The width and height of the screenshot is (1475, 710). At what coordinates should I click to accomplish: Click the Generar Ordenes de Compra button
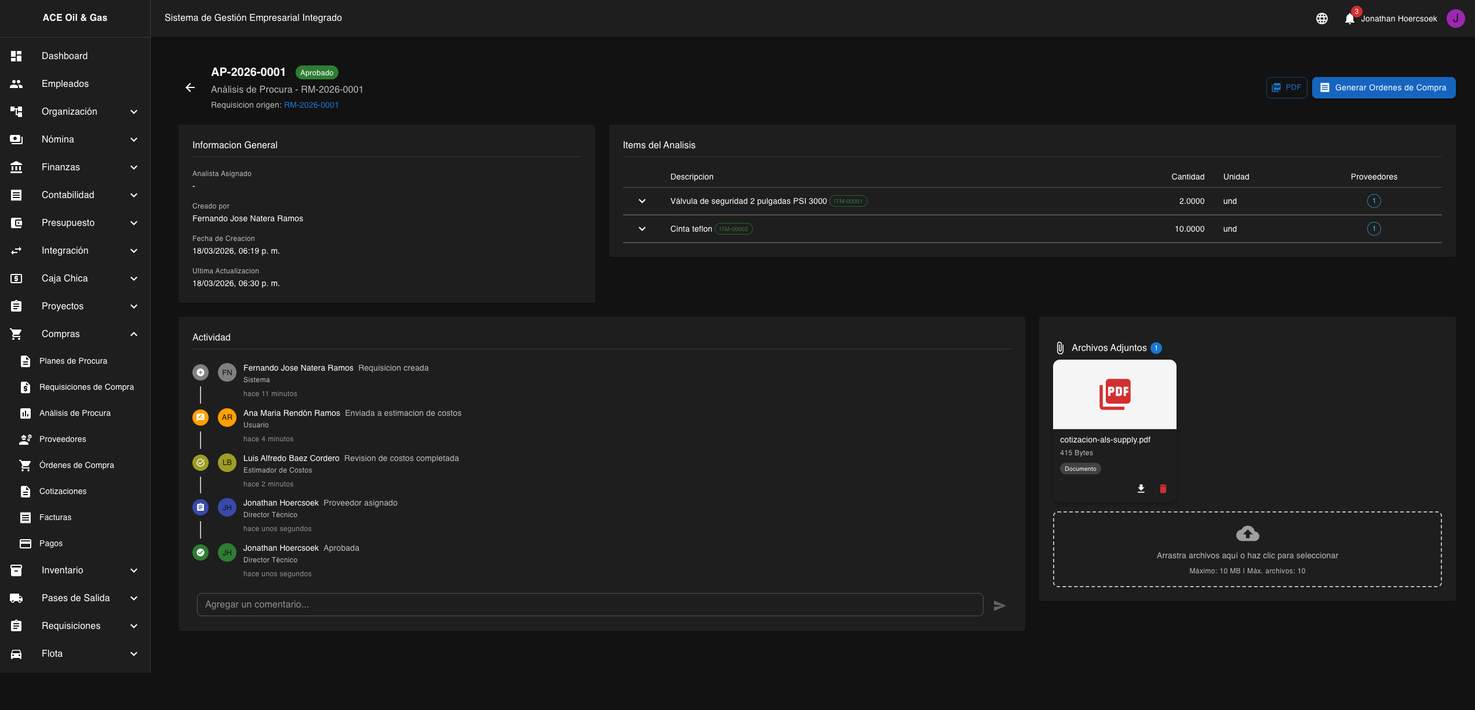[1383, 87]
